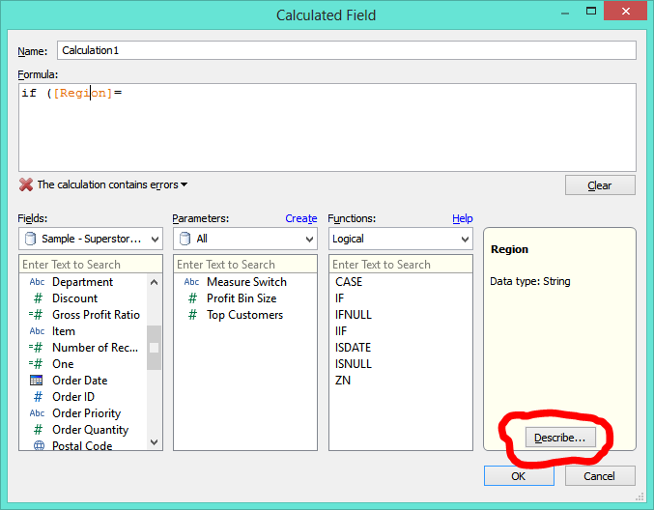Click the hash icon beside Profit Bin Size
654x510 pixels.
coord(192,298)
